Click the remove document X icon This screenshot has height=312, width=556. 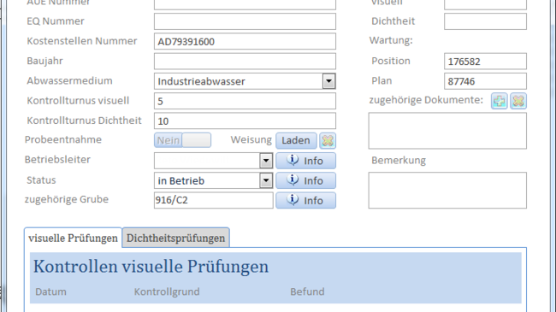[x=518, y=101]
